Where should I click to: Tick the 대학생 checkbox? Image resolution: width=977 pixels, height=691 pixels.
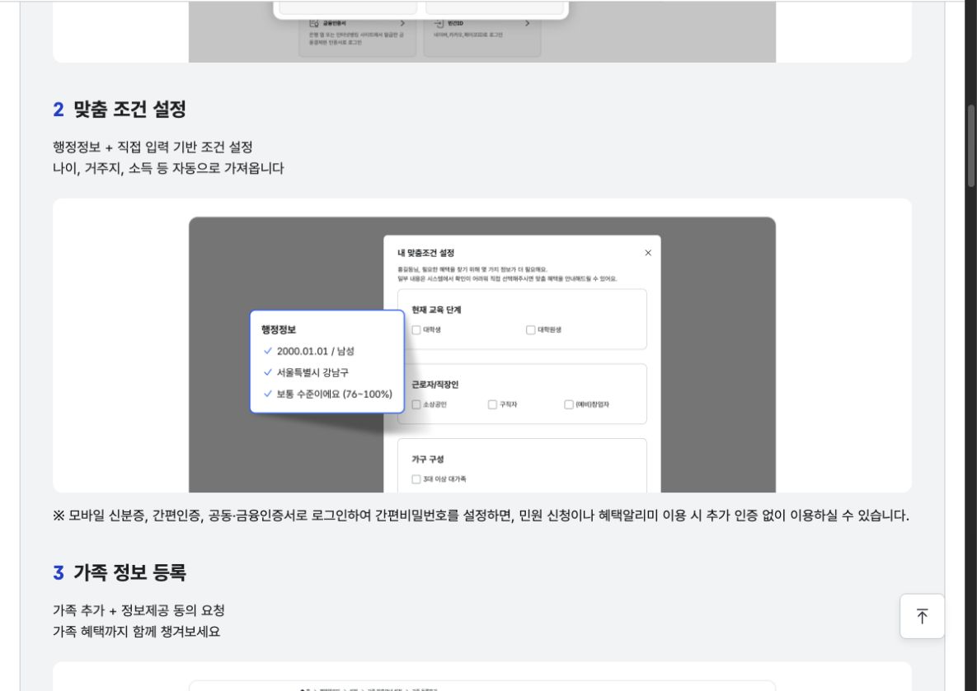(416, 330)
